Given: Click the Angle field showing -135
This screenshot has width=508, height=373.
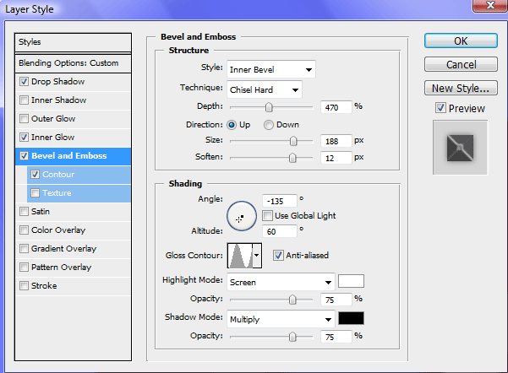Looking at the screenshot, I should point(279,201).
